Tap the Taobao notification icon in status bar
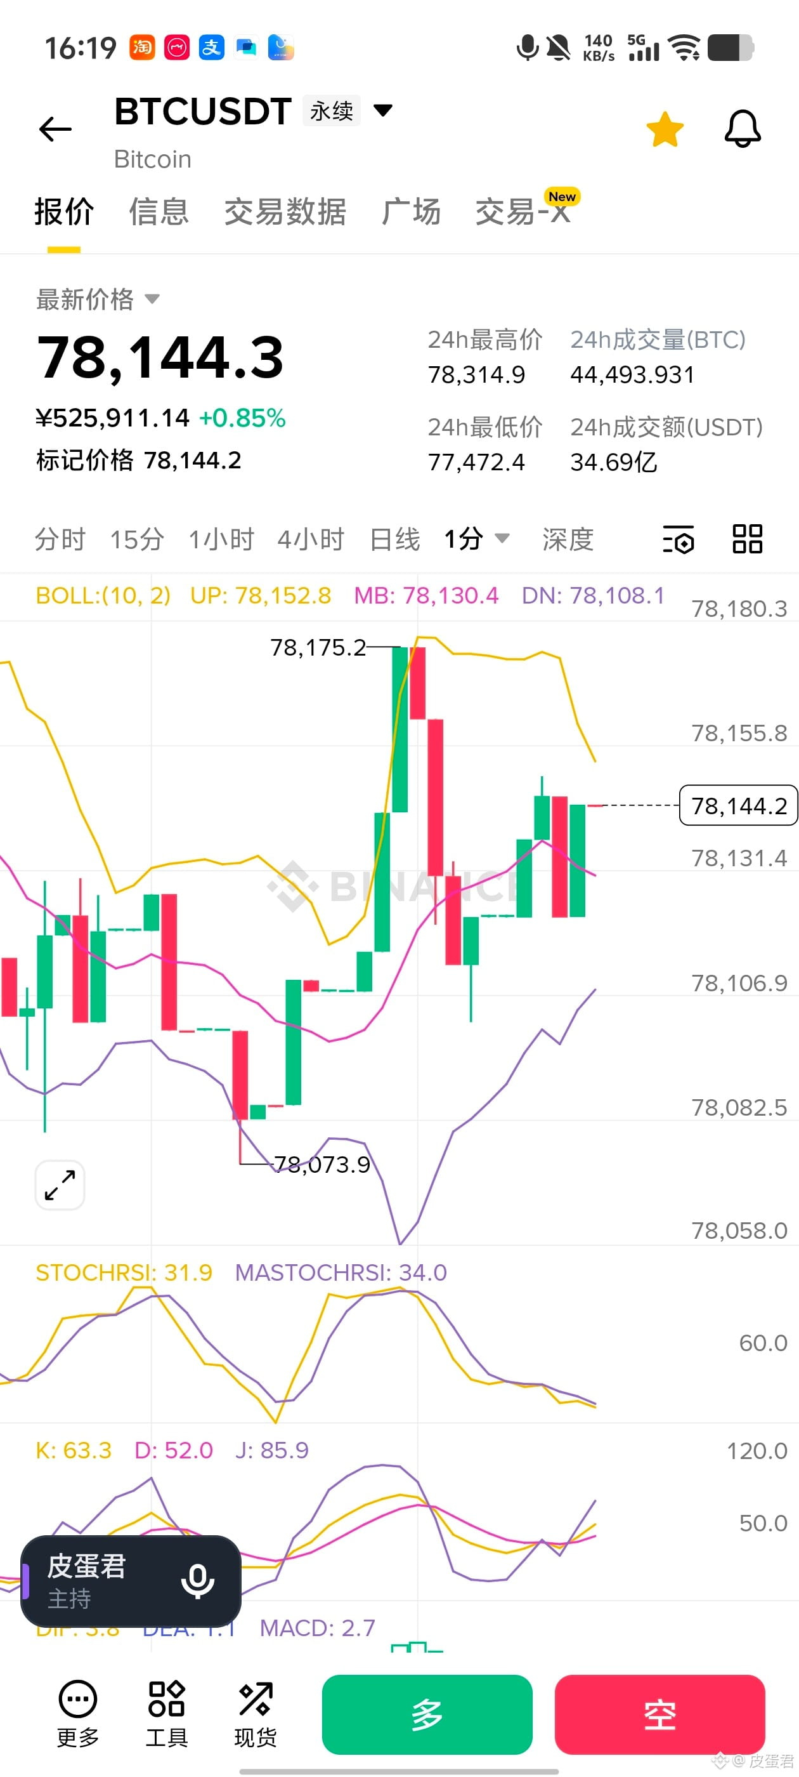The width and height of the screenshot is (799, 1777). [x=142, y=47]
